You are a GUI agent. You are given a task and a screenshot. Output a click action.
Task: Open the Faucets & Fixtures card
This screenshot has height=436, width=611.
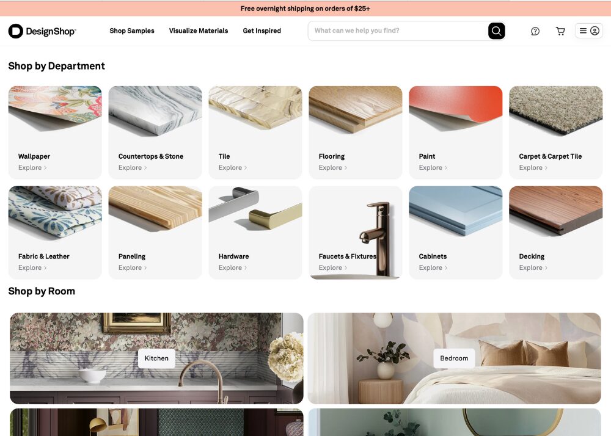(x=356, y=233)
